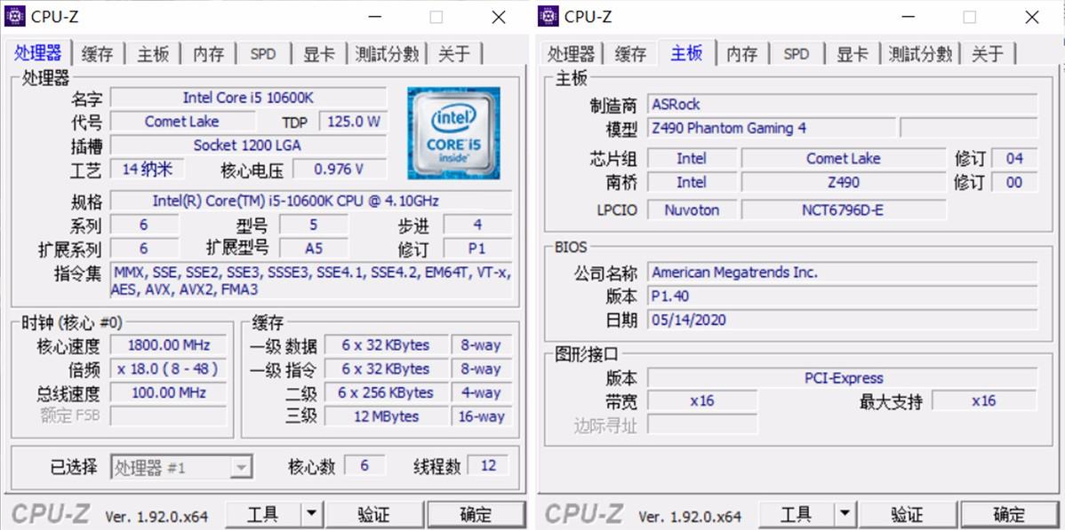Click the CPU-Z icon in right window title bar
Viewport: 1065px width, 530px height.
(x=549, y=16)
